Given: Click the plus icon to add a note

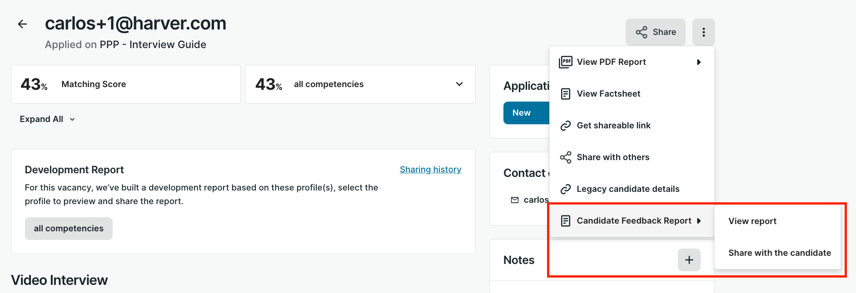Looking at the screenshot, I should [x=689, y=260].
